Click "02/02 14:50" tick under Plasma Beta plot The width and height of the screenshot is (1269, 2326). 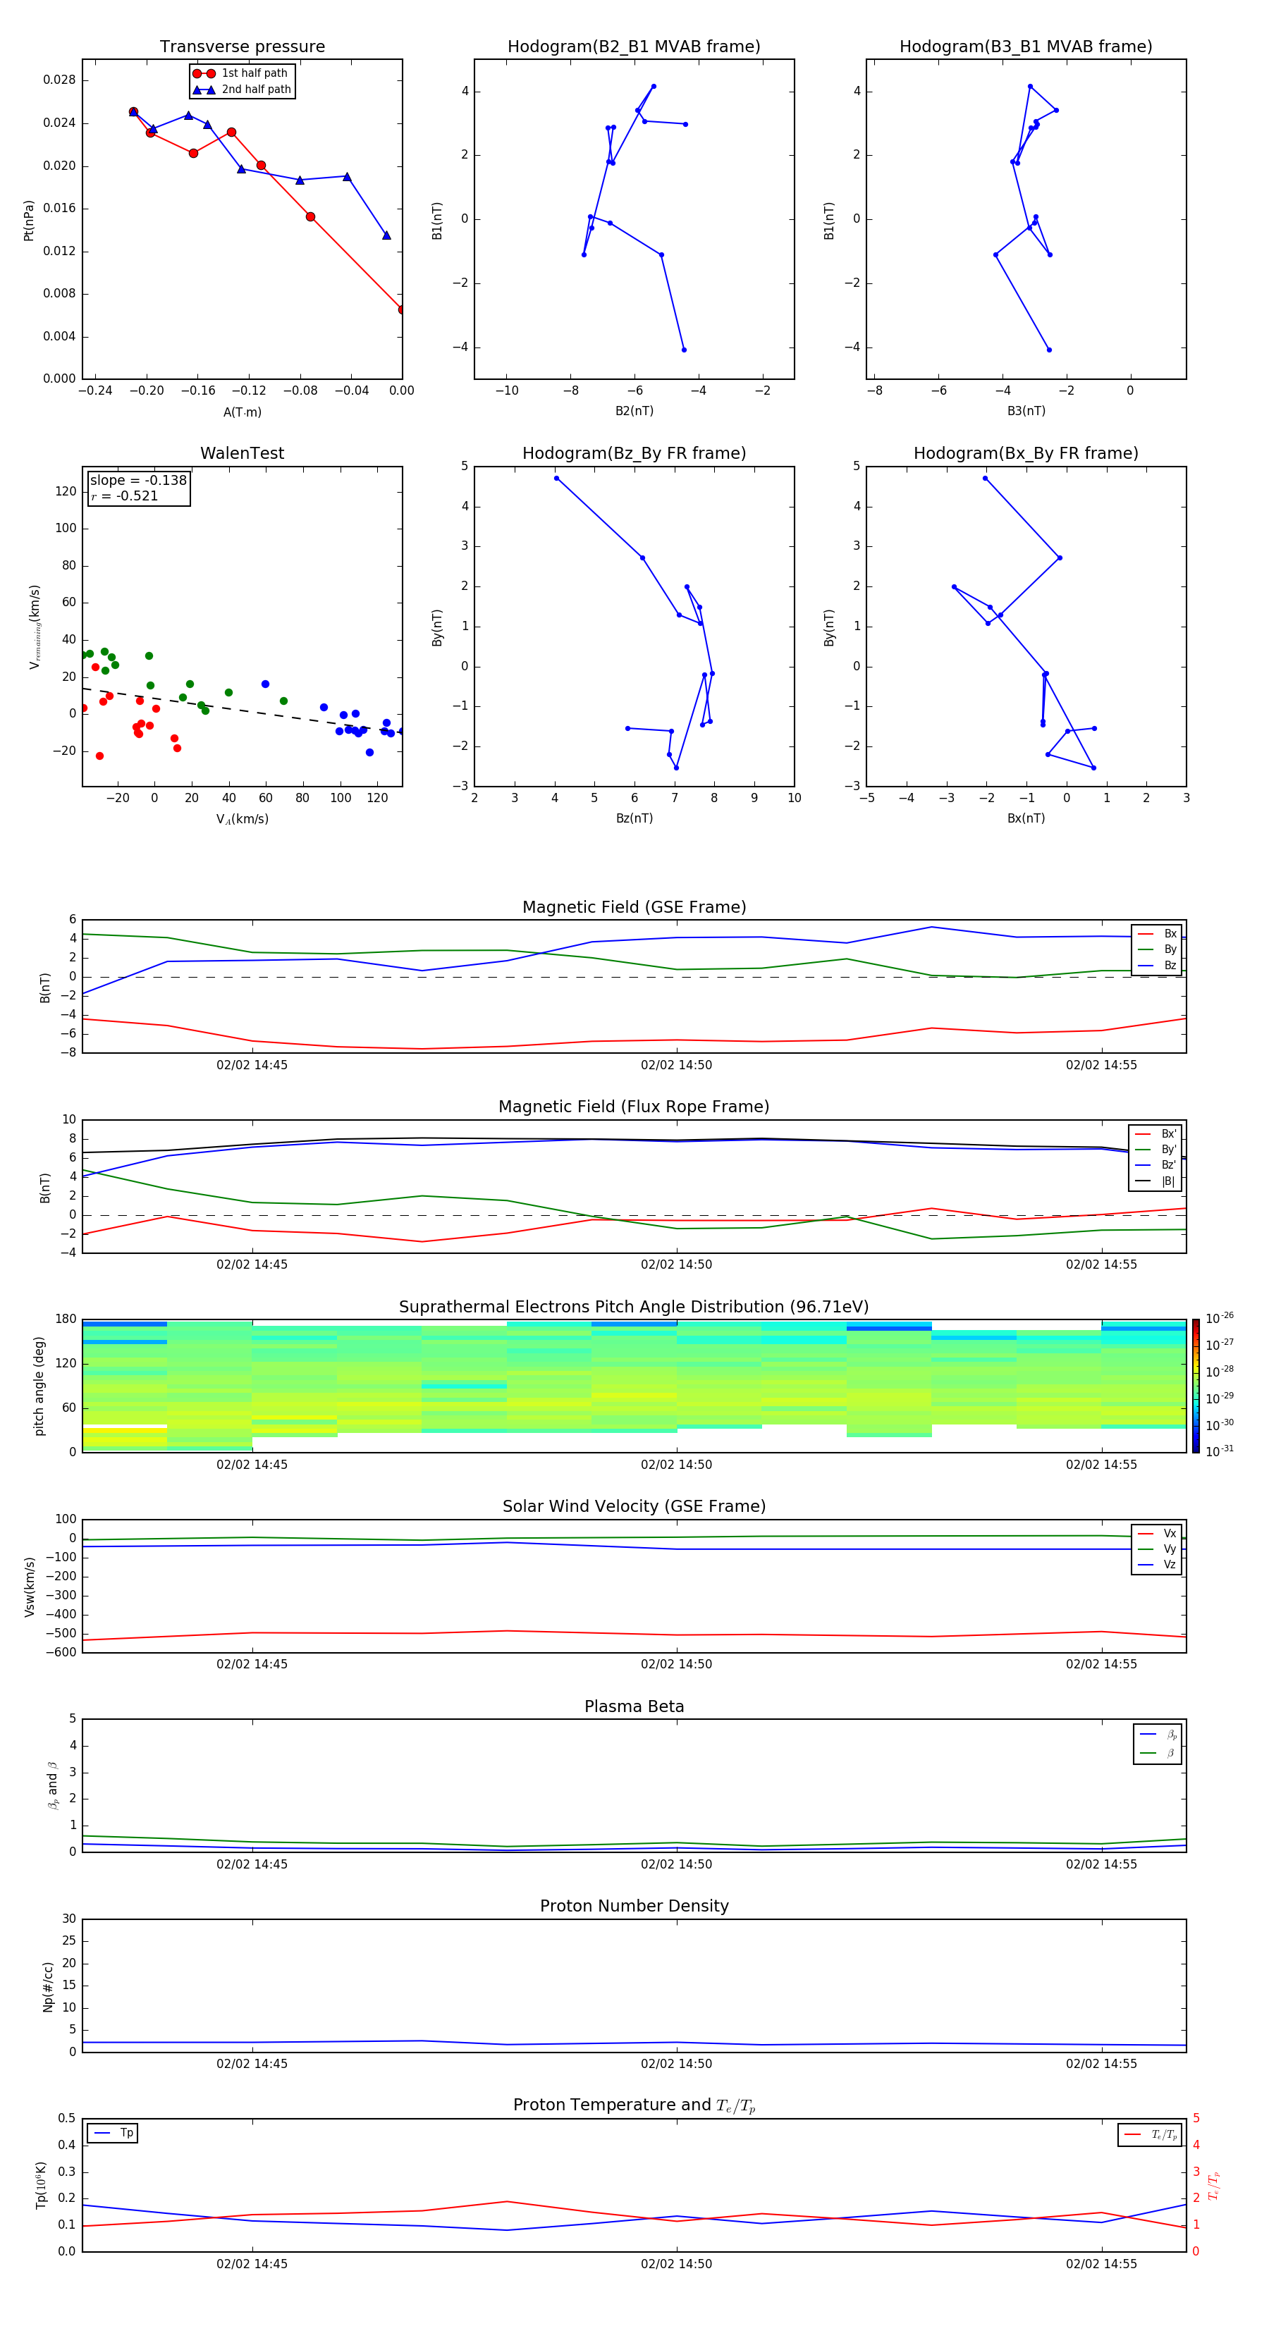point(677,1864)
